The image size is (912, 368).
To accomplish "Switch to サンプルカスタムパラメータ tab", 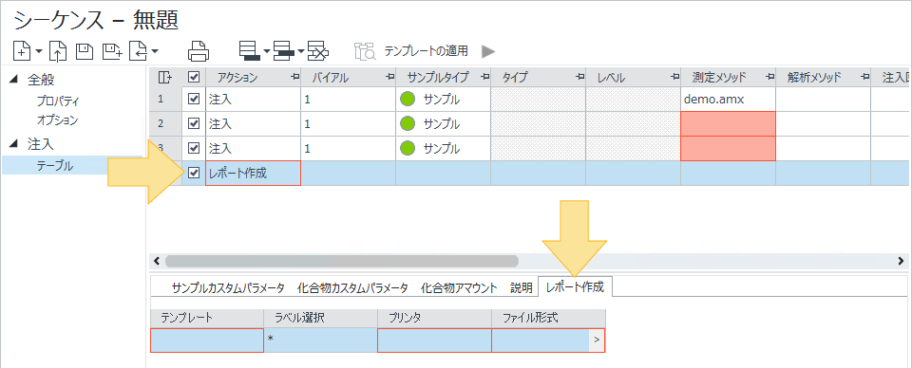I will coord(228,287).
